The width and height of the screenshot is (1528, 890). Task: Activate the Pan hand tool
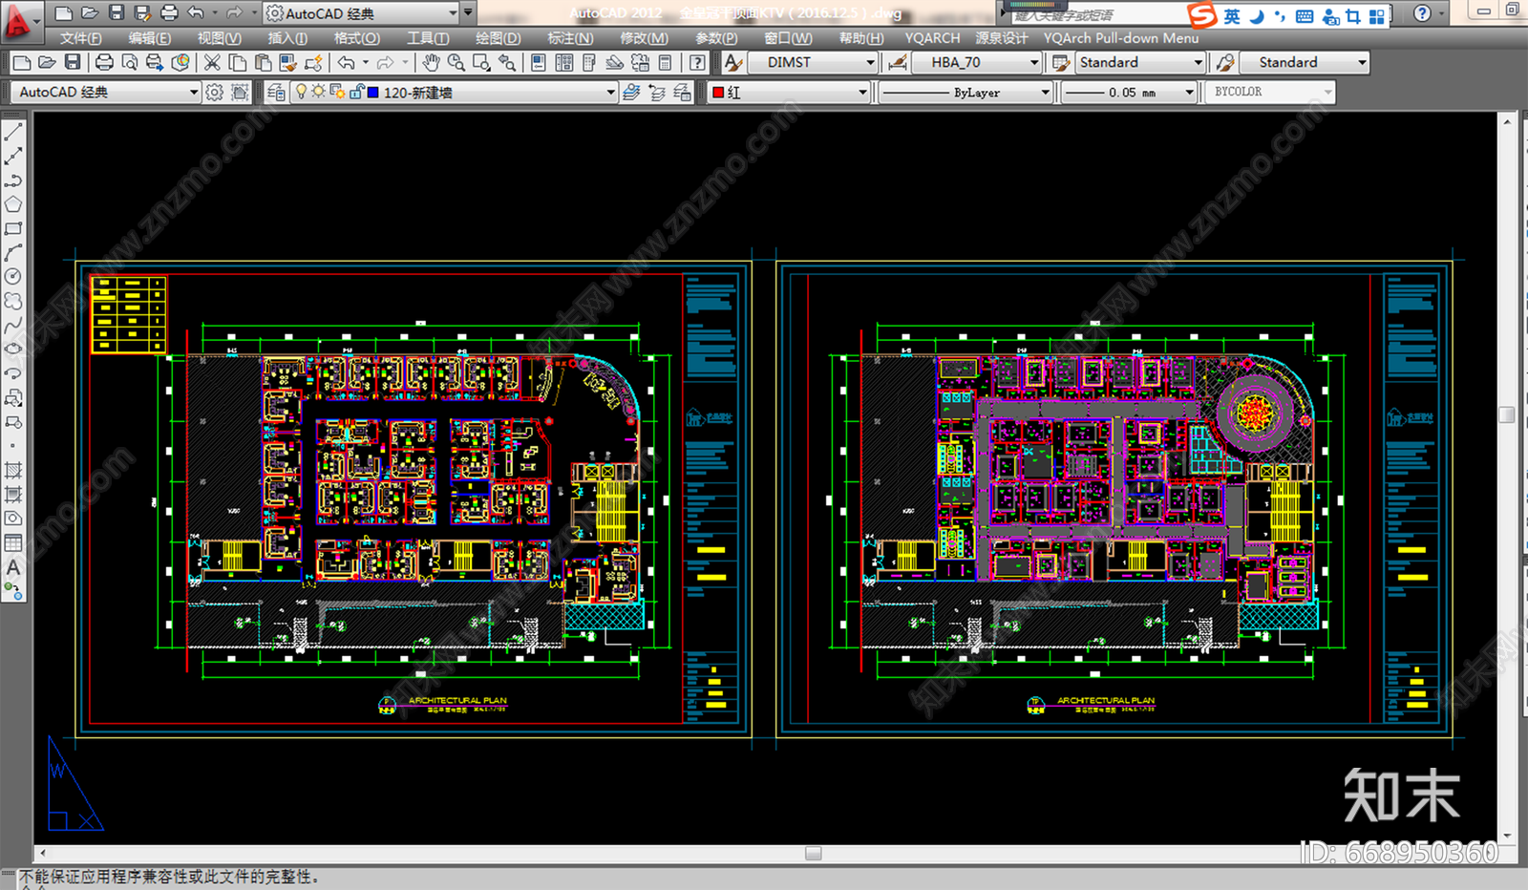tap(432, 63)
